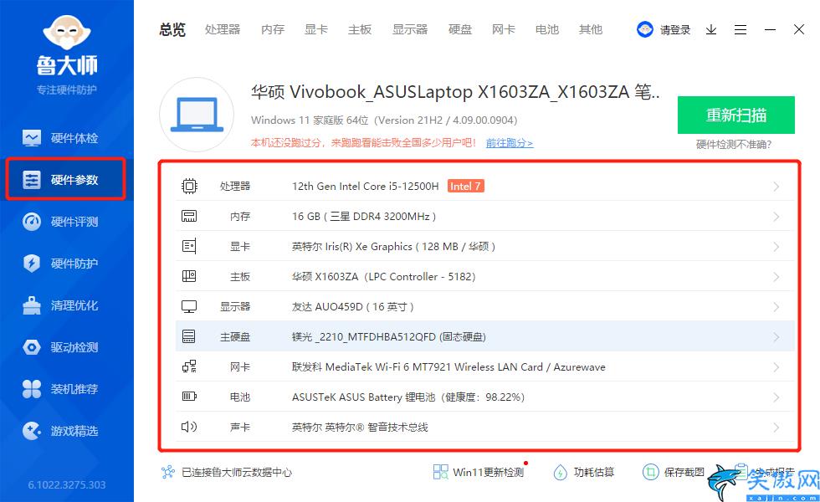Click the 硬件评测 gauge icon
This screenshot has height=502, width=820.
(x=32, y=222)
